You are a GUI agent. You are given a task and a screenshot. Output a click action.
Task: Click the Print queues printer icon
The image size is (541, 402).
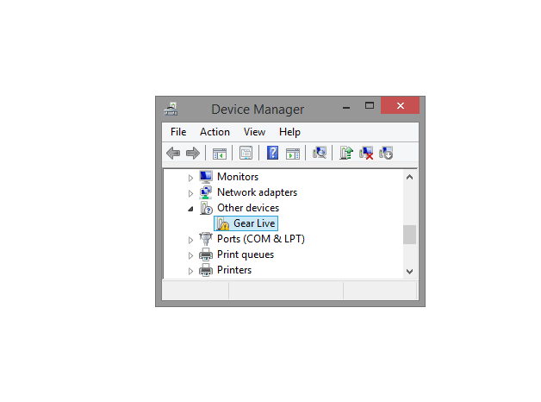coord(206,254)
